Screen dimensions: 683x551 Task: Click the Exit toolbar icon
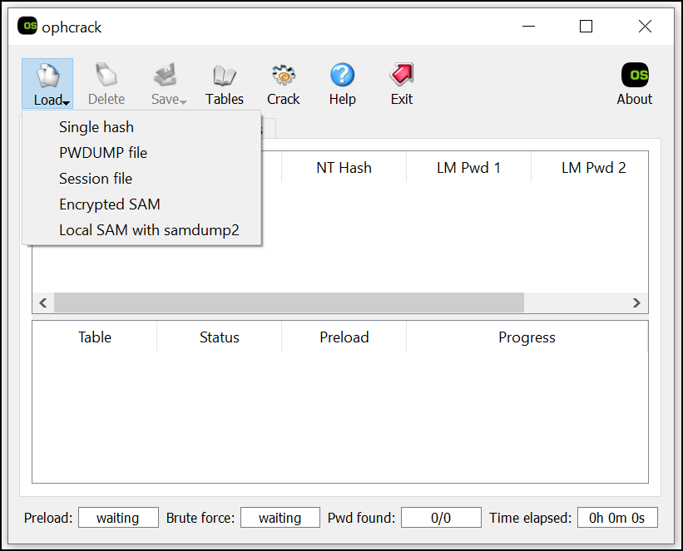coord(402,84)
